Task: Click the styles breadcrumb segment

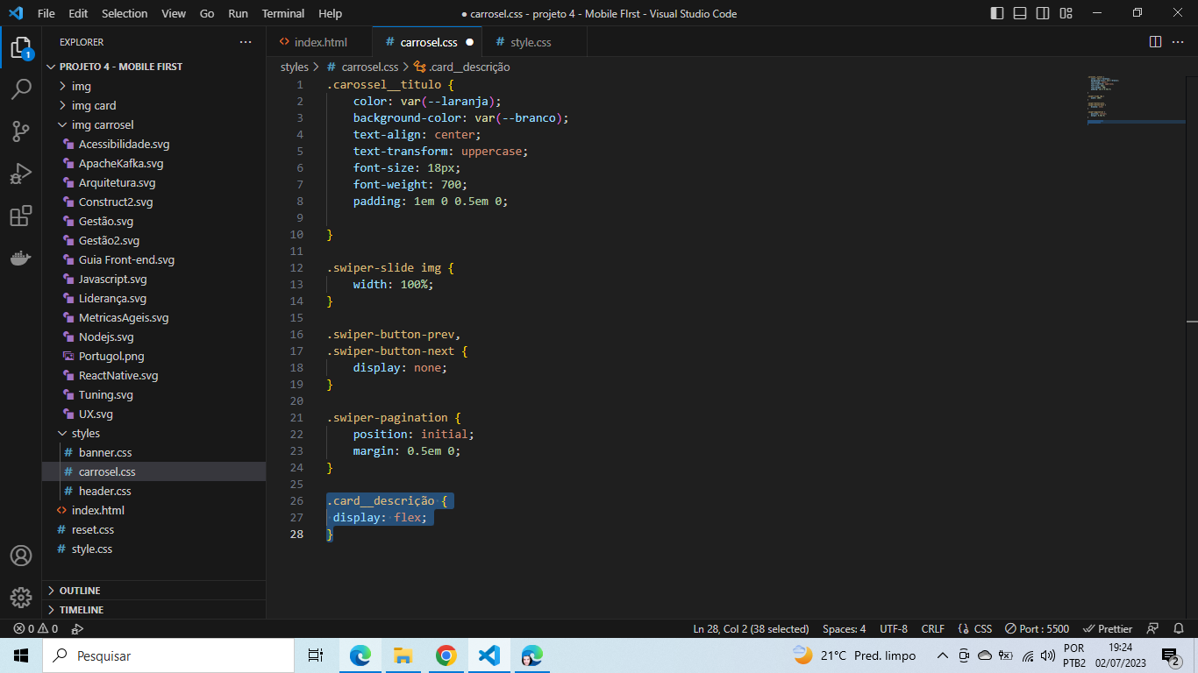Action: (x=295, y=67)
